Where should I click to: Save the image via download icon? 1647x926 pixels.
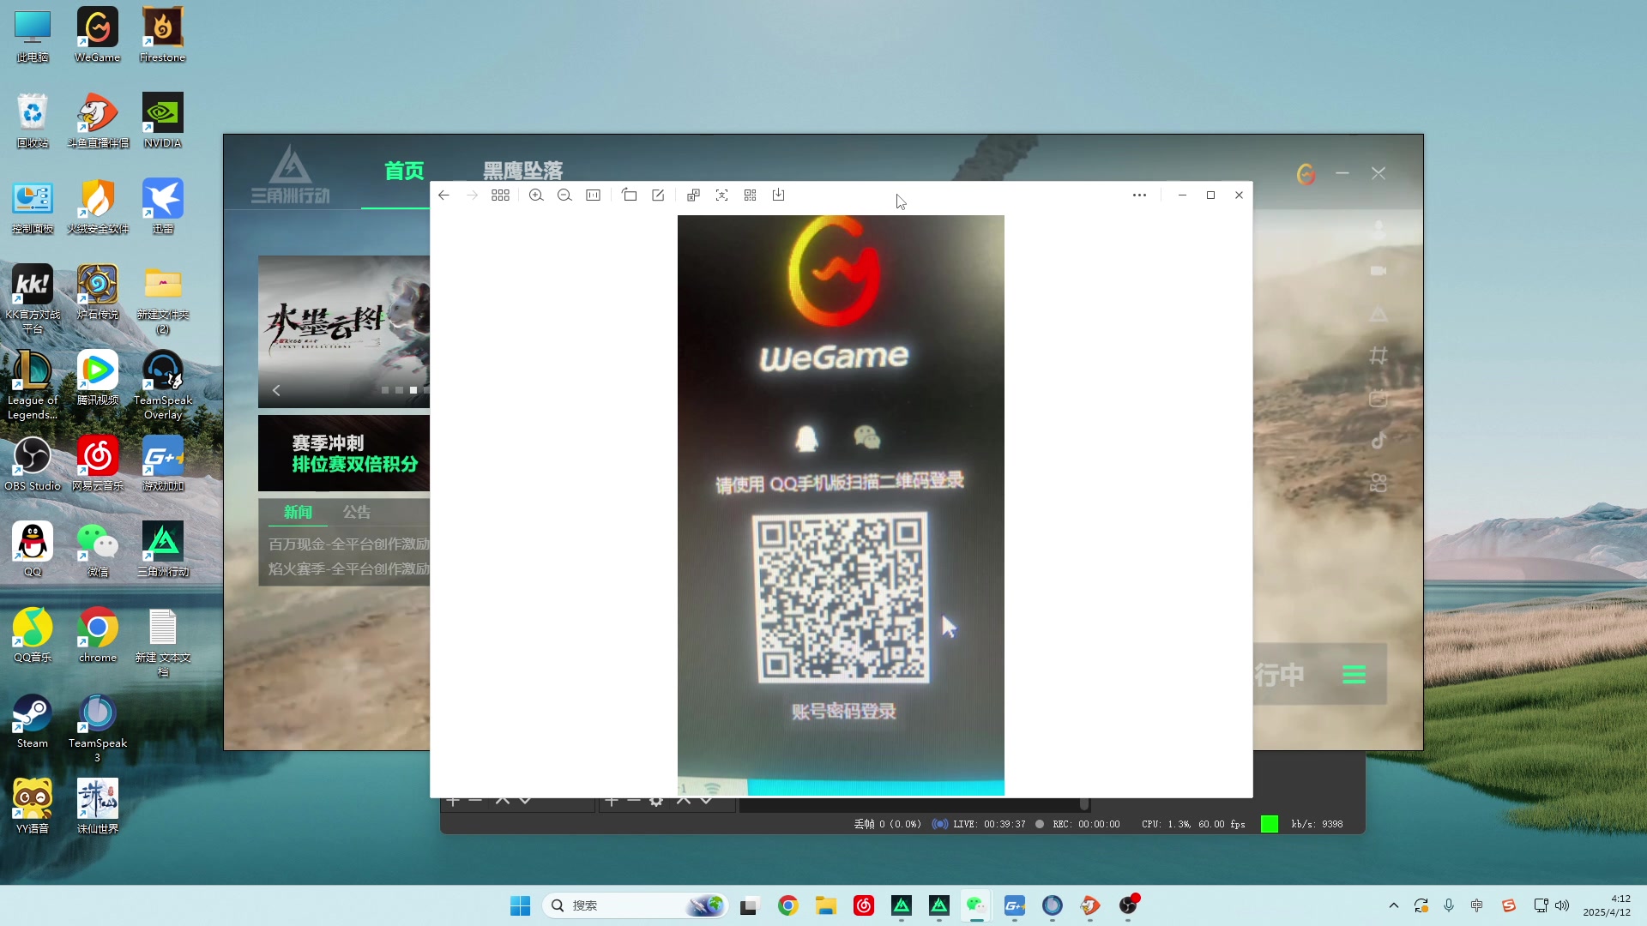point(778,195)
